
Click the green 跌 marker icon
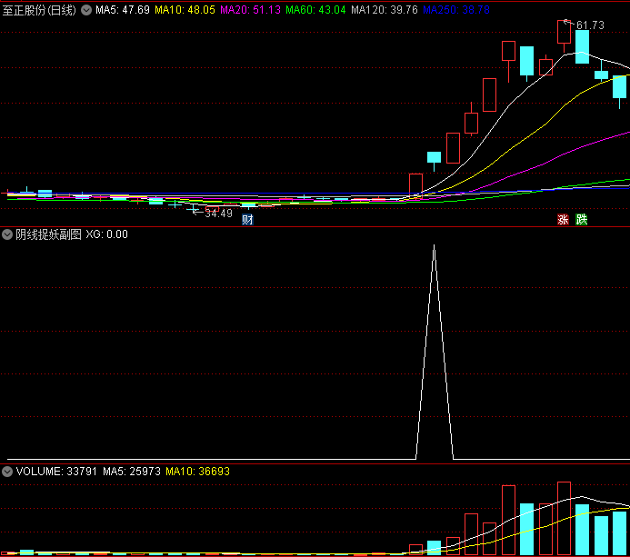point(582,220)
